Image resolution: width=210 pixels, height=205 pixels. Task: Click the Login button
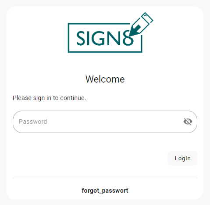click(182, 158)
